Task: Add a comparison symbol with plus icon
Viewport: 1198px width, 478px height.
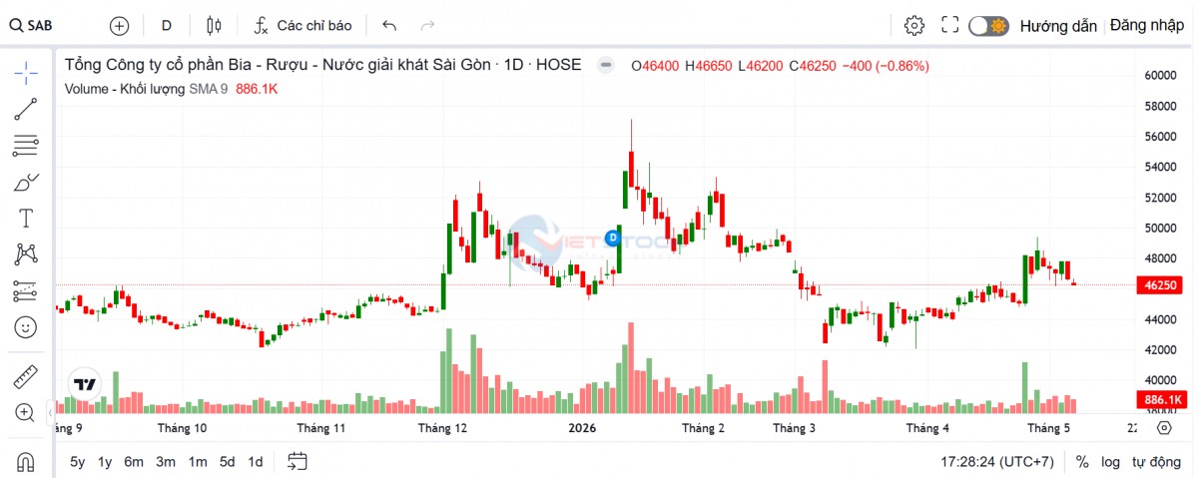Action: click(119, 25)
